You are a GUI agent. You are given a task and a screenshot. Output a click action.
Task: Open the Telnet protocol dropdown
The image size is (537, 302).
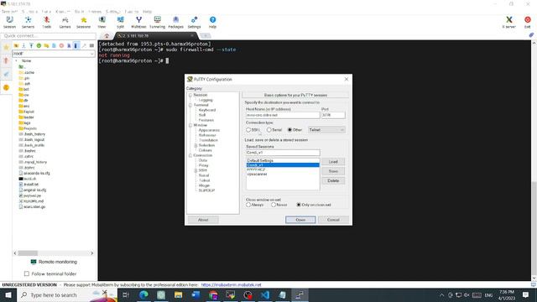click(326, 130)
